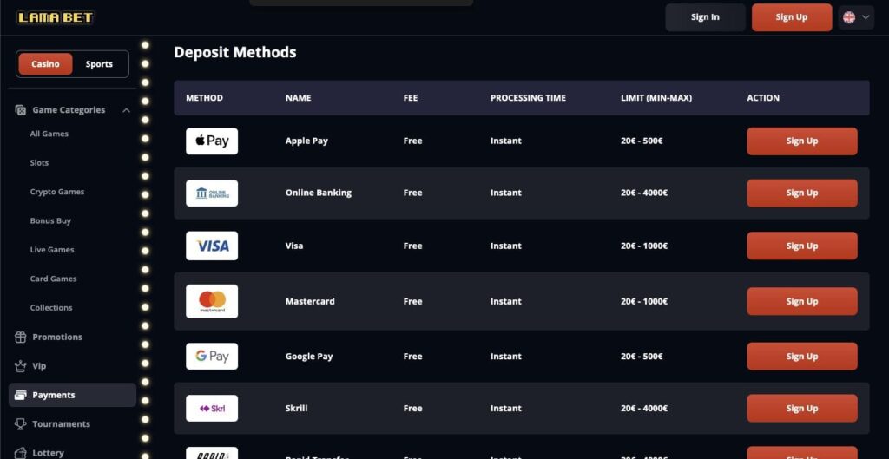Open Live Games category
889x459 pixels.
click(52, 249)
